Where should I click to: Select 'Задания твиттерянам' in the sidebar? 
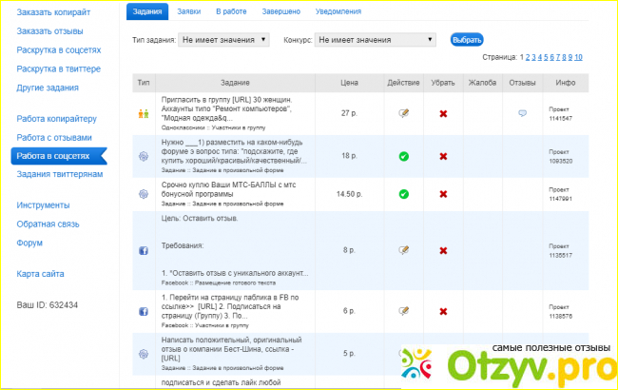pyautogui.click(x=59, y=174)
